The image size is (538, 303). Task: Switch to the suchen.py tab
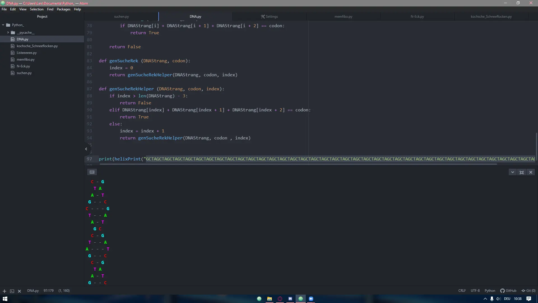point(121,17)
